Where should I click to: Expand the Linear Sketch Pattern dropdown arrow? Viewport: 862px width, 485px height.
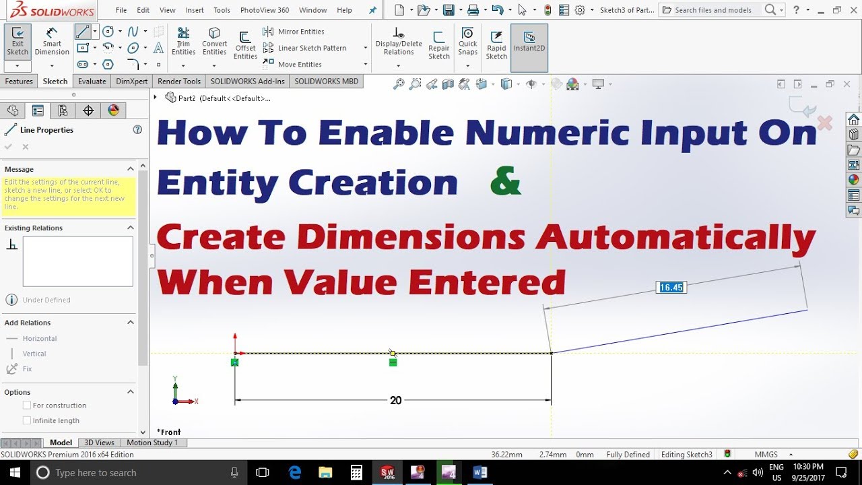[x=366, y=48]
